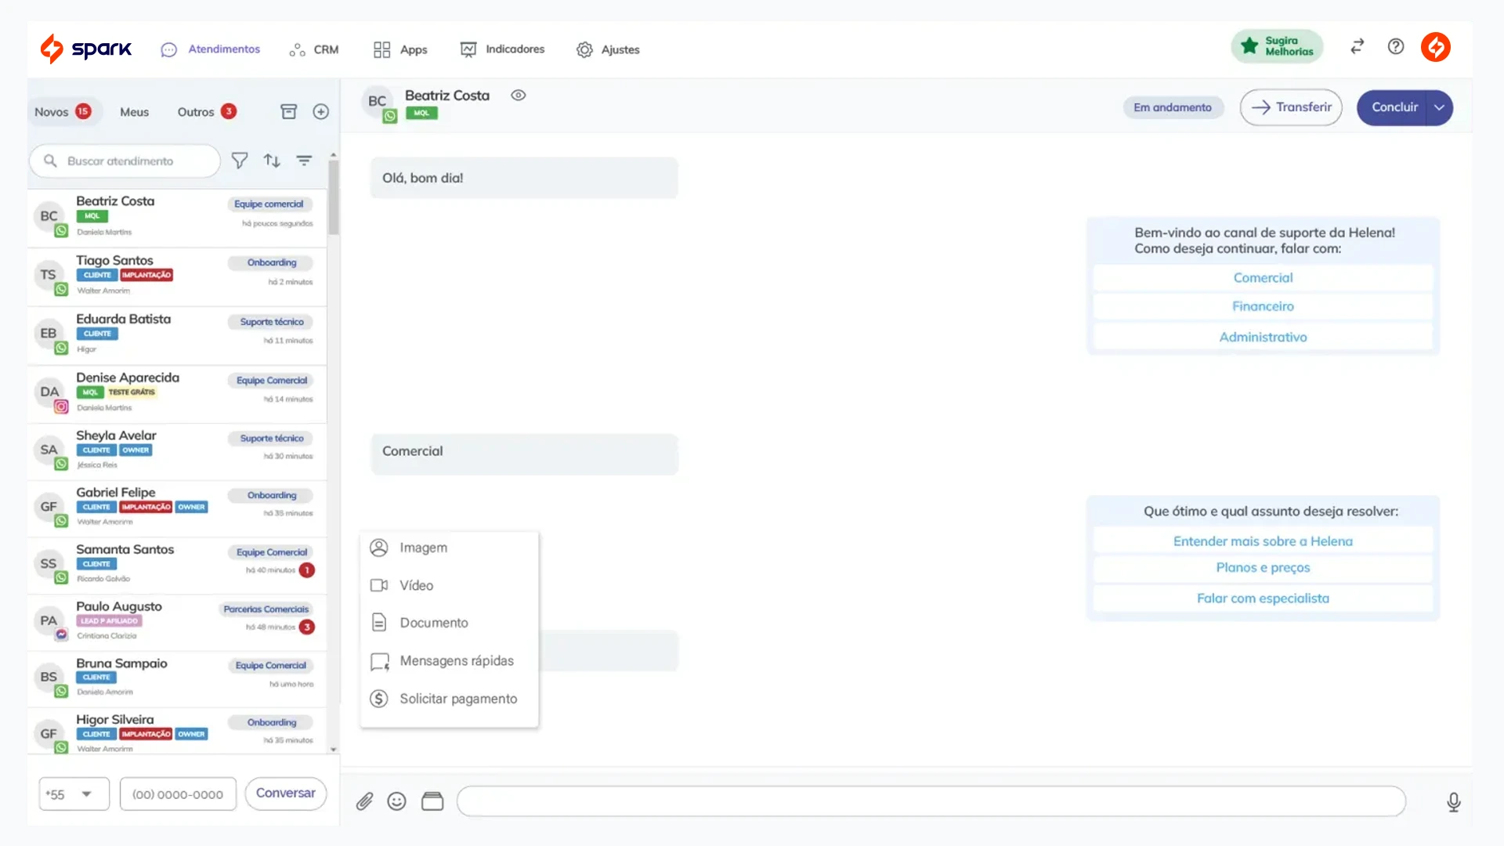Viewport: 1504px width, 846px height.
Task: Open the help question mark icon
Action: (x=1395, y=47)
